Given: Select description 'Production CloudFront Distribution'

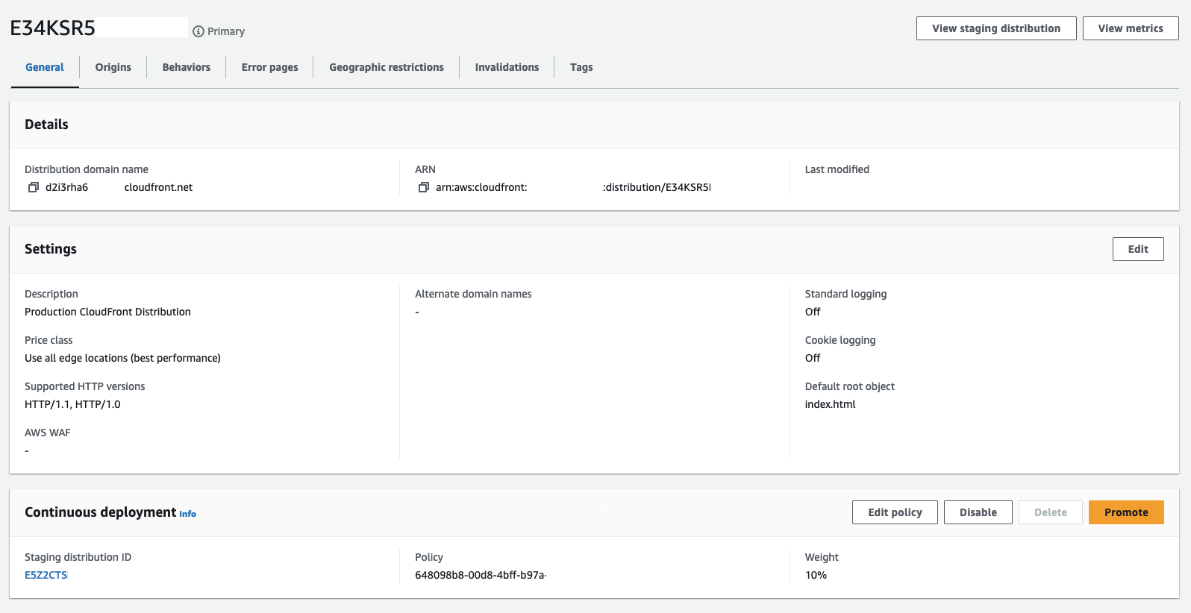Looking at the screenshot, I should [107, 312].
